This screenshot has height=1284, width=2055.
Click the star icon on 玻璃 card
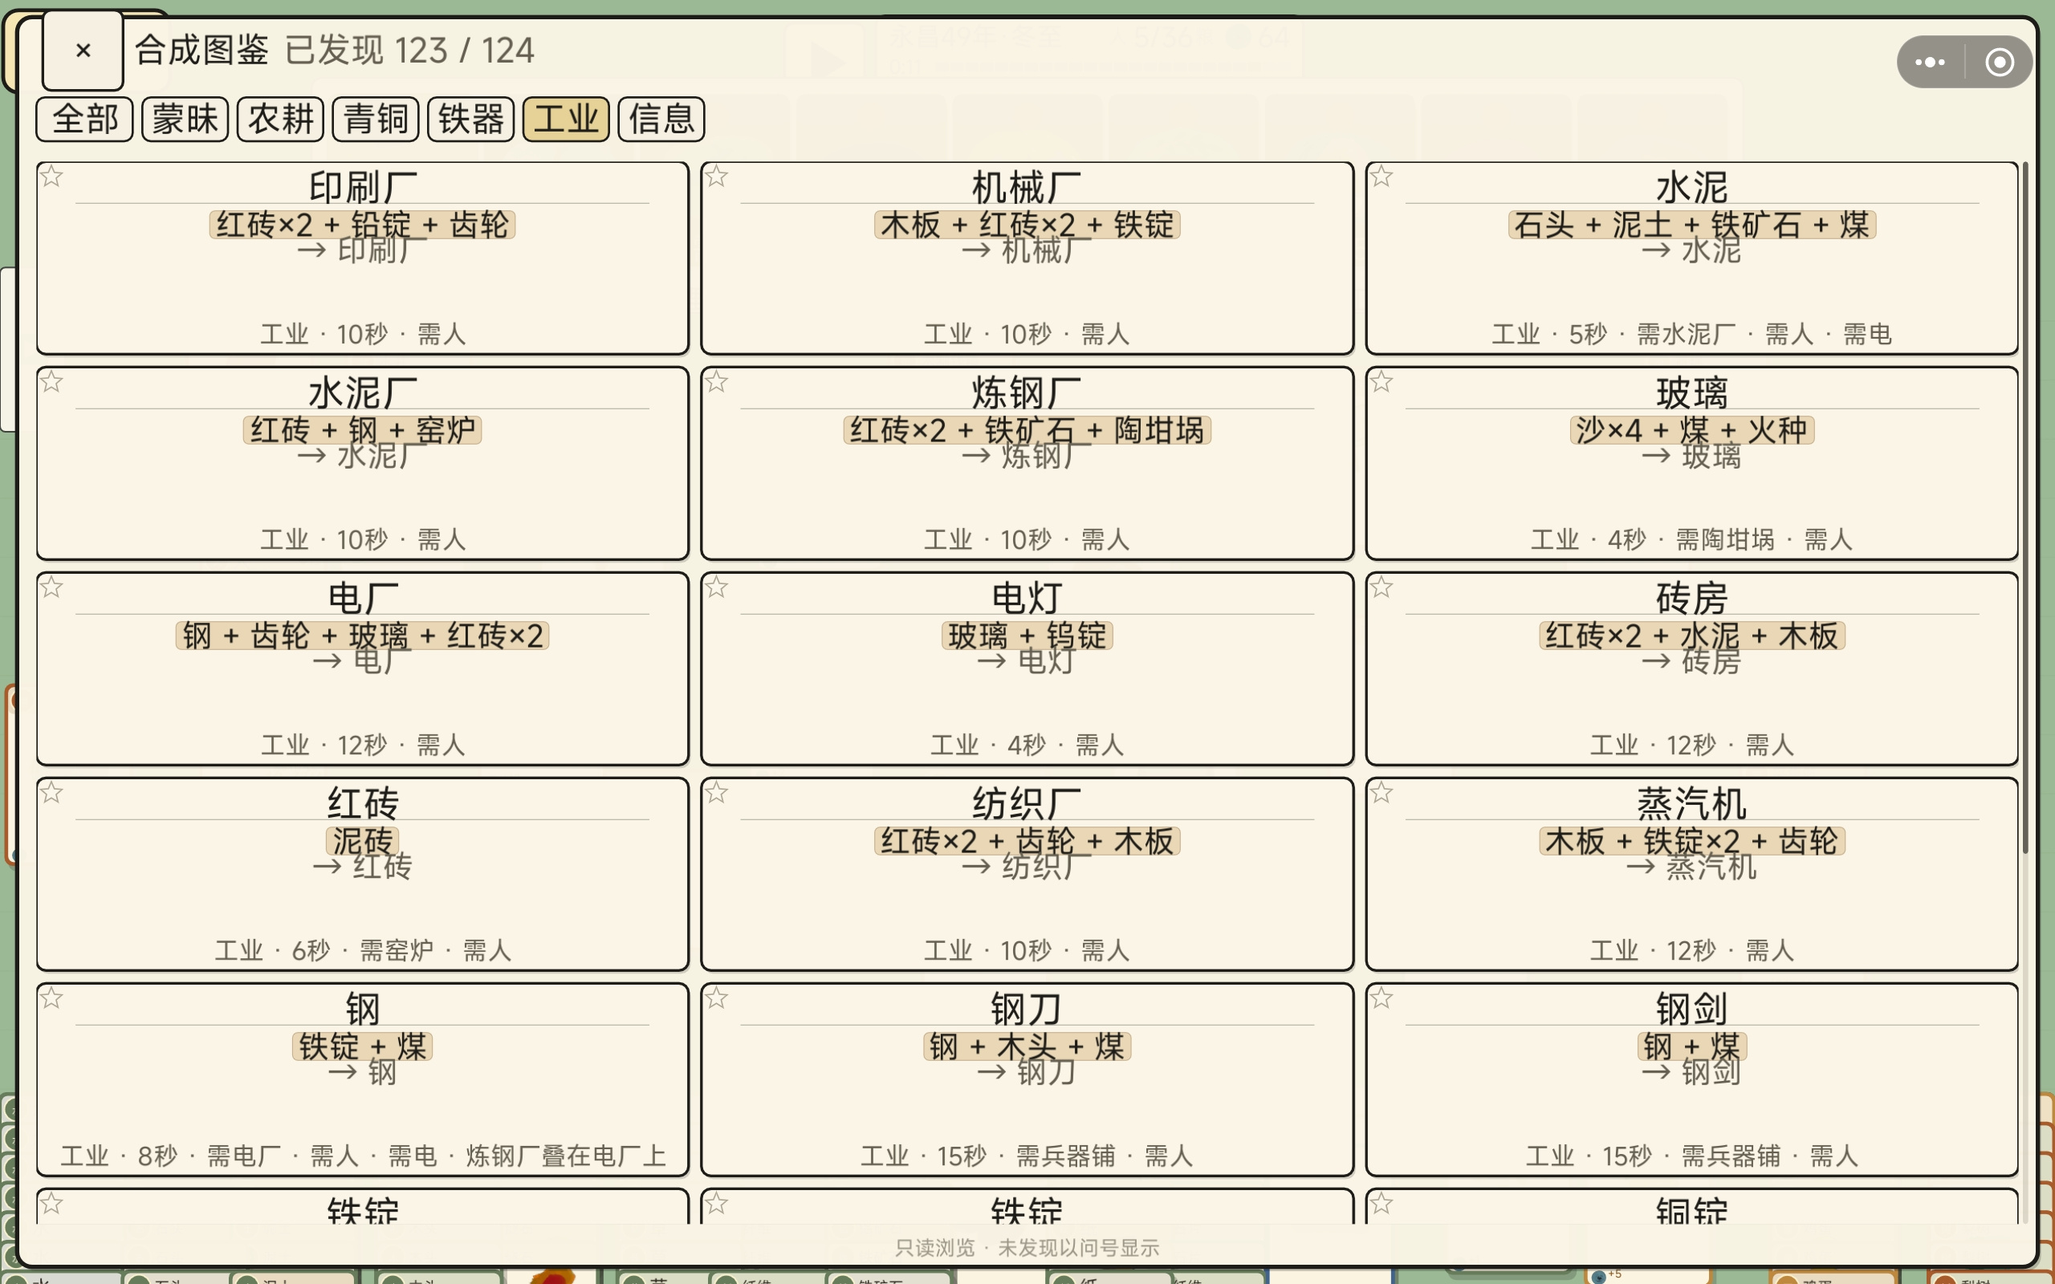pyautogui.click(x=1382, y=382)
